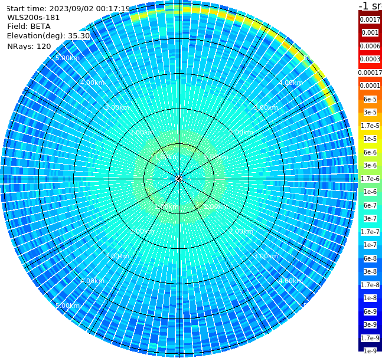
Task: Select the 1e-7 colorbar label
Action: (370, 245)
